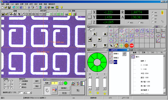This screenshot has width=168, height=100.
Task: Open the first menu in menu bar
Action: (x=3, y=4)
